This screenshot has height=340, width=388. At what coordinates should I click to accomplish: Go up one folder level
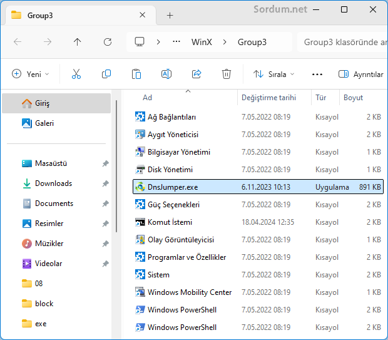77,42
